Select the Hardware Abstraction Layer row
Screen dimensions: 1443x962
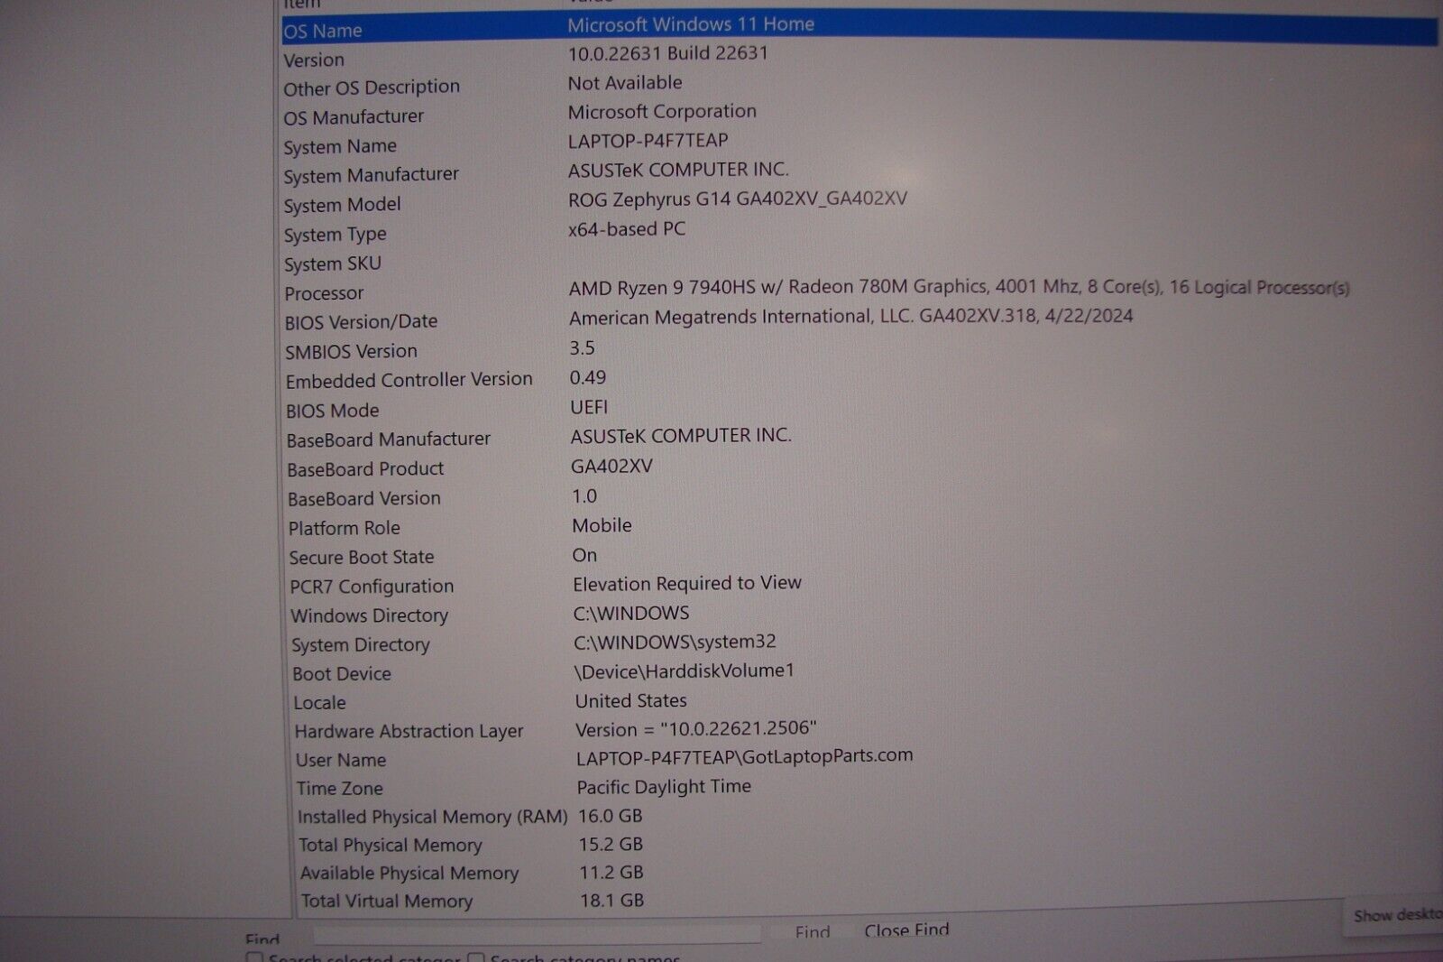coord(859,731)
